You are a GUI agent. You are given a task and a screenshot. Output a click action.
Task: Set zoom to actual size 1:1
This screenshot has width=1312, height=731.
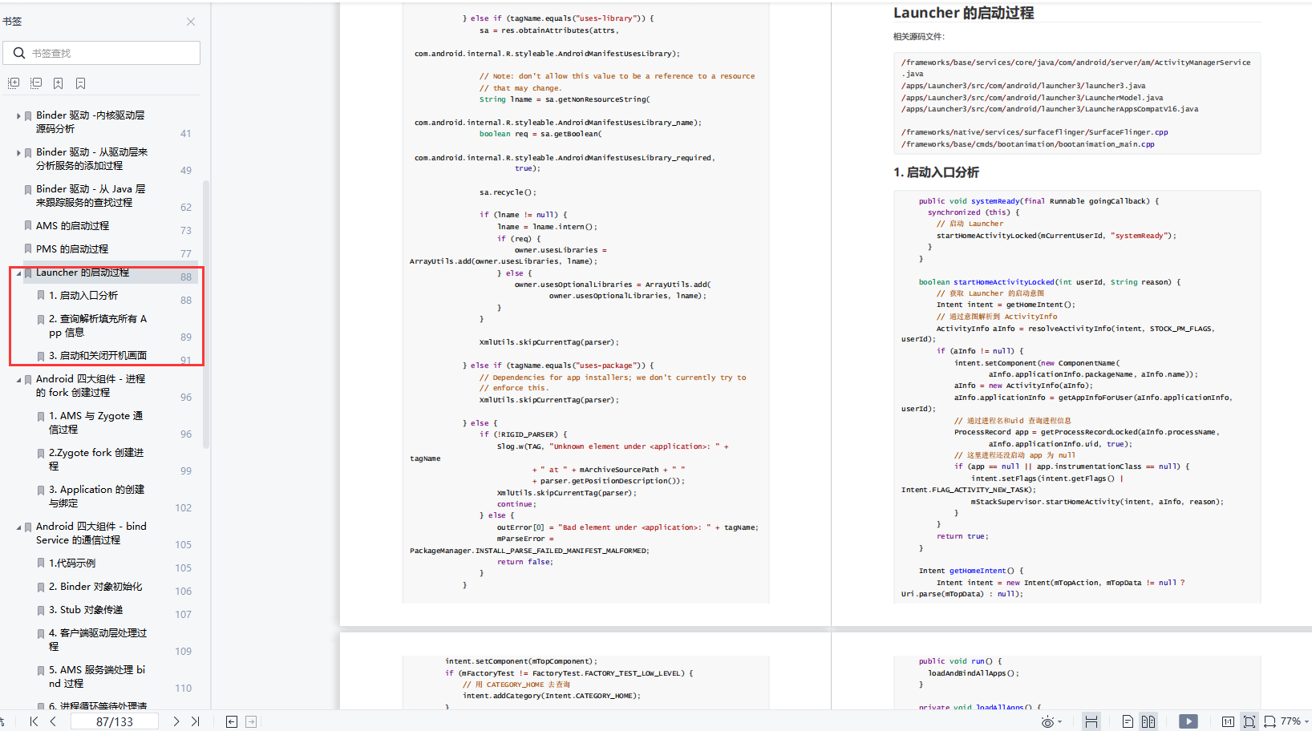tap(1228, 721)
